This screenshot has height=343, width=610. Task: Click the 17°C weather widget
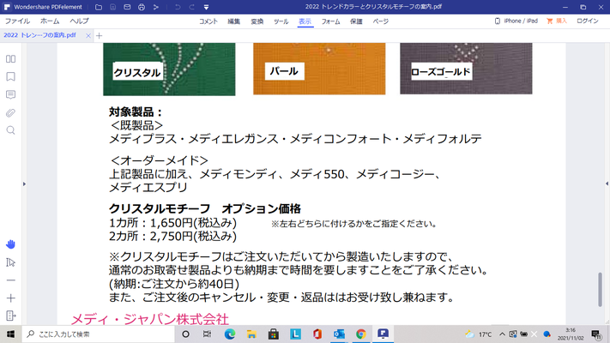pyautogui.click(x=479, y=334)
